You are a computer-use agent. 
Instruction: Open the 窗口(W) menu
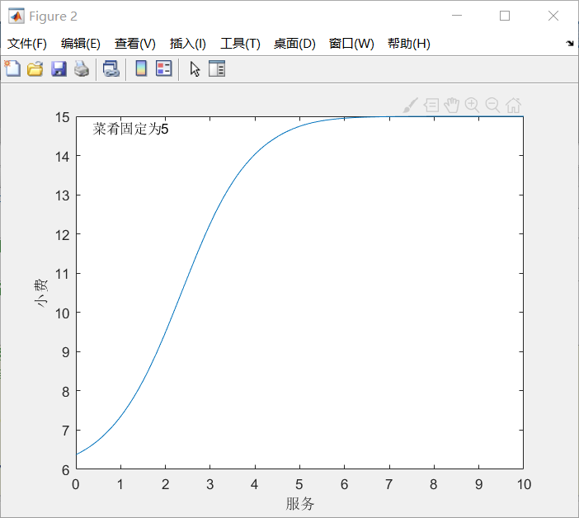point(351,44)
